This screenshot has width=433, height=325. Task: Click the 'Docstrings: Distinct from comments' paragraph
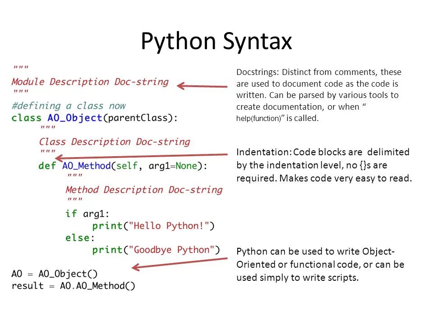(319, 95)
